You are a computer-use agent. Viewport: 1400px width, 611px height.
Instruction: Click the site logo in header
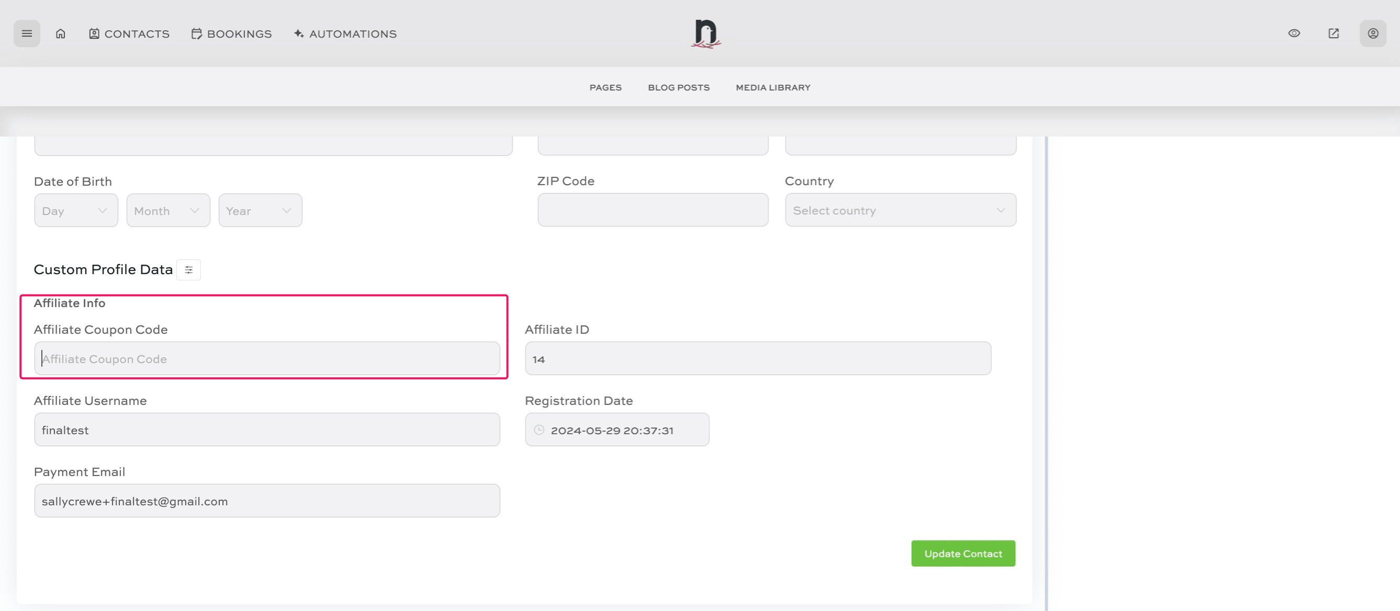(x=705, y=33)
